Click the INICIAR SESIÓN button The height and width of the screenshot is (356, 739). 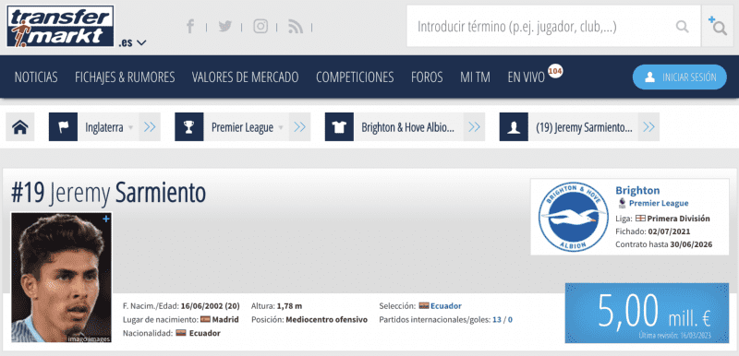pyautogui.click(x=680, y=77)
